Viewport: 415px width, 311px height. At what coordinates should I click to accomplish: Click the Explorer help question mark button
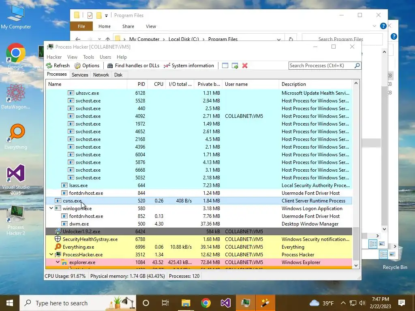coord(383,26)
